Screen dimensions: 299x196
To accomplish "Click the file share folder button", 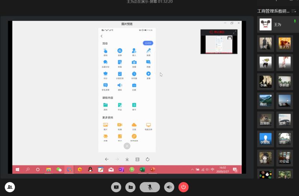I will [x=130, y=187].
